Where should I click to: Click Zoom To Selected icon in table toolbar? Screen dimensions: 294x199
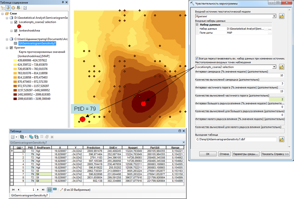[47, 137]
